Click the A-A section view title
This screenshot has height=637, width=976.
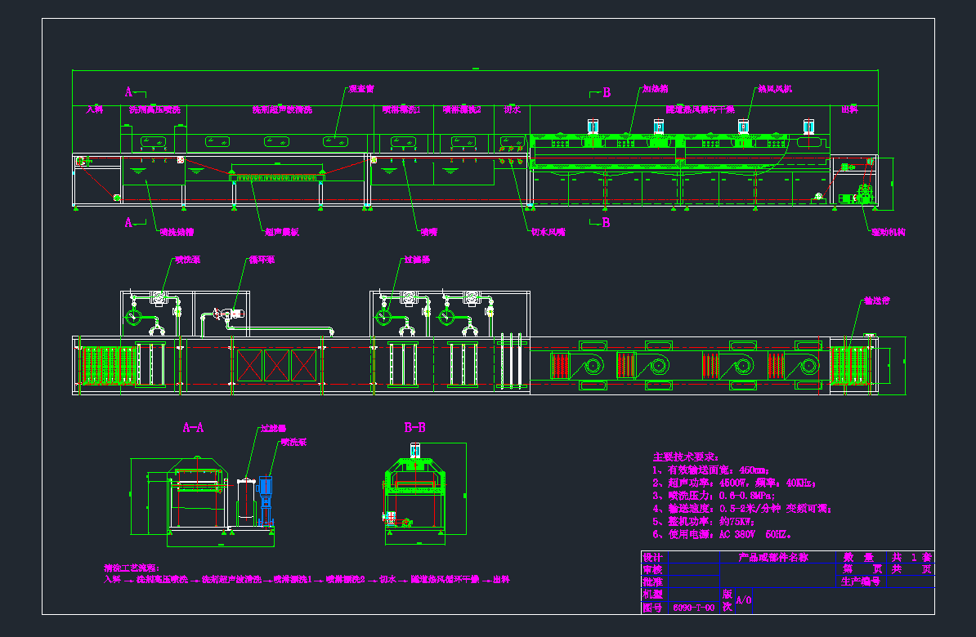point(193,427)
